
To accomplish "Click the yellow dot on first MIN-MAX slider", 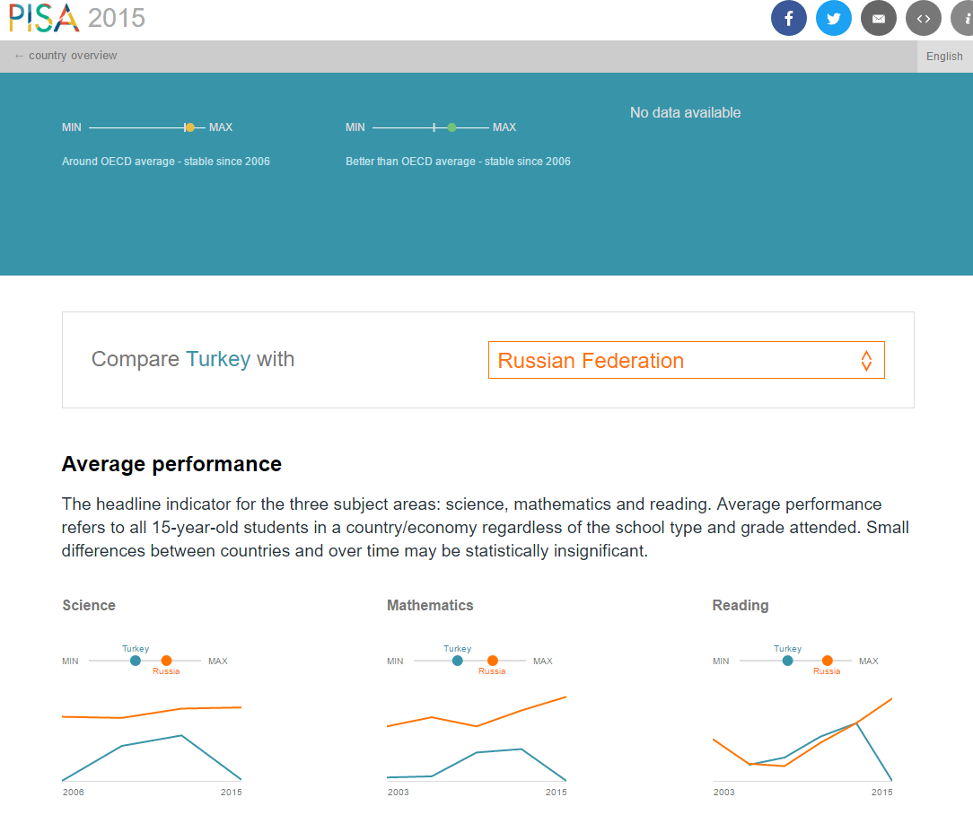I will point(189,127).
